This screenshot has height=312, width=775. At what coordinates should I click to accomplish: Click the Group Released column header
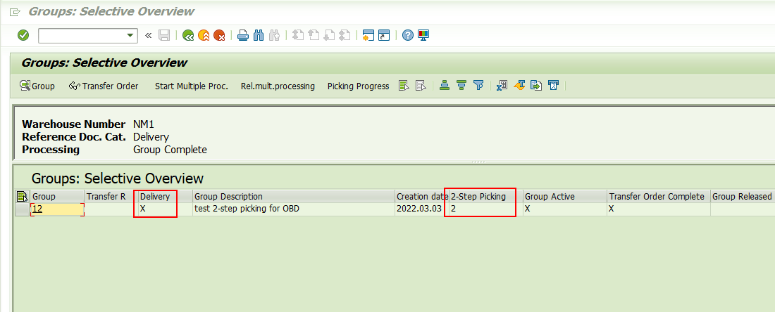743,197
